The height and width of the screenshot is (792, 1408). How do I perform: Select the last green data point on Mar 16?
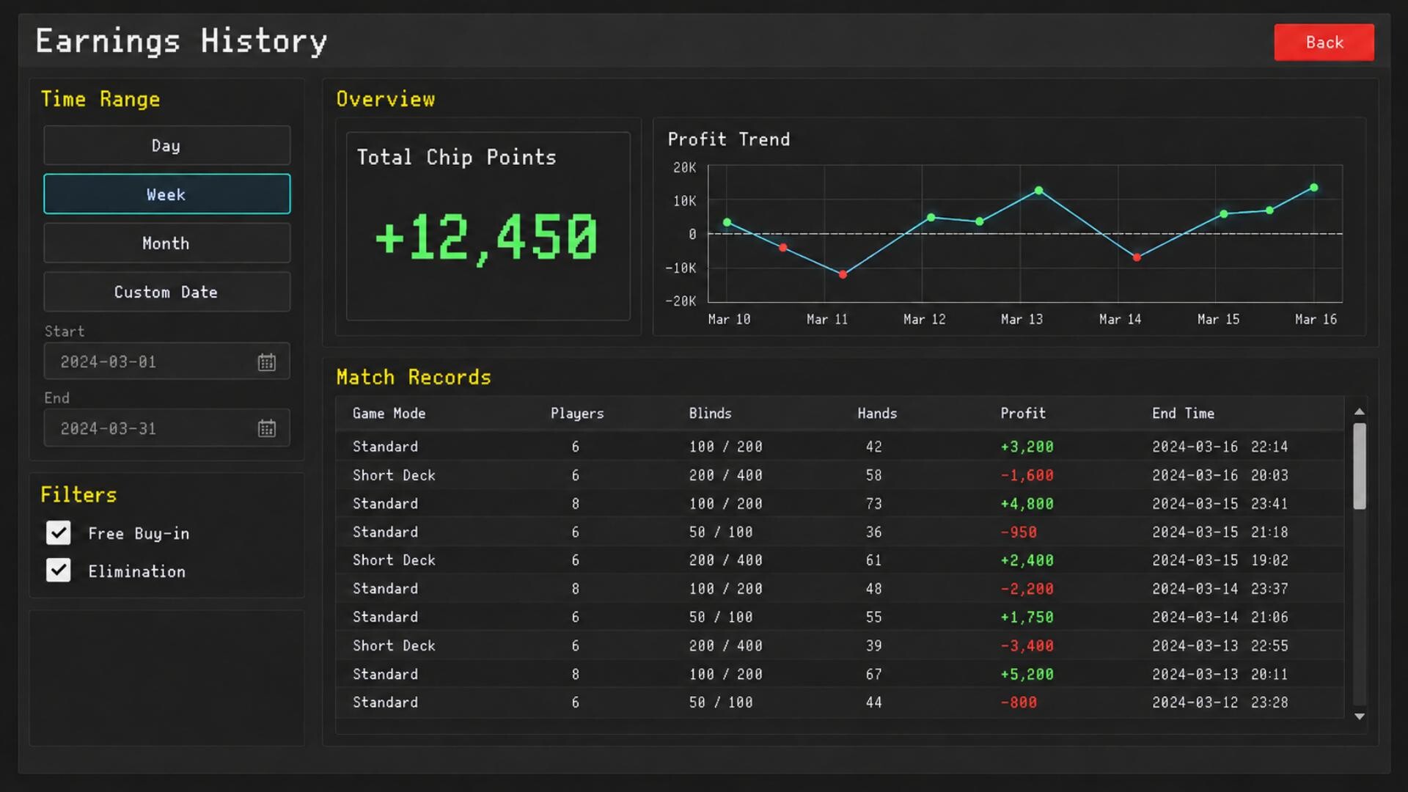click(1313, 188)
